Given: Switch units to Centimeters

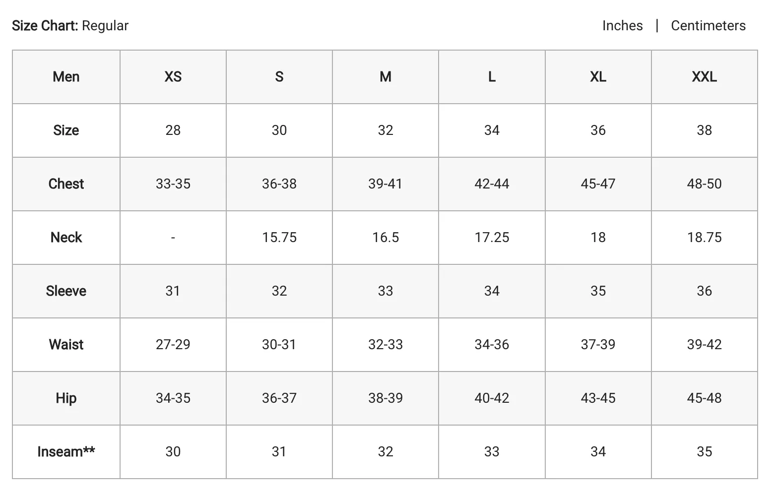Looking at the screenshot, I should pyautogui.click(x=708, y=26).
